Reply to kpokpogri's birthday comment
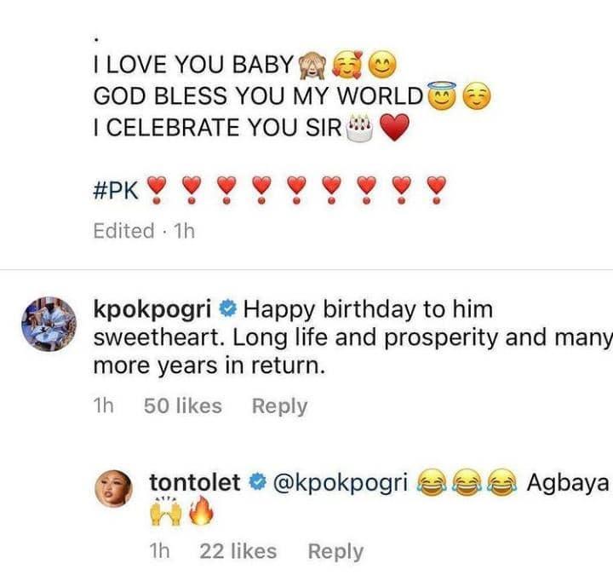The width and height of the screenshot is (613, 581). pyautogui.click(x=279, y=406)
